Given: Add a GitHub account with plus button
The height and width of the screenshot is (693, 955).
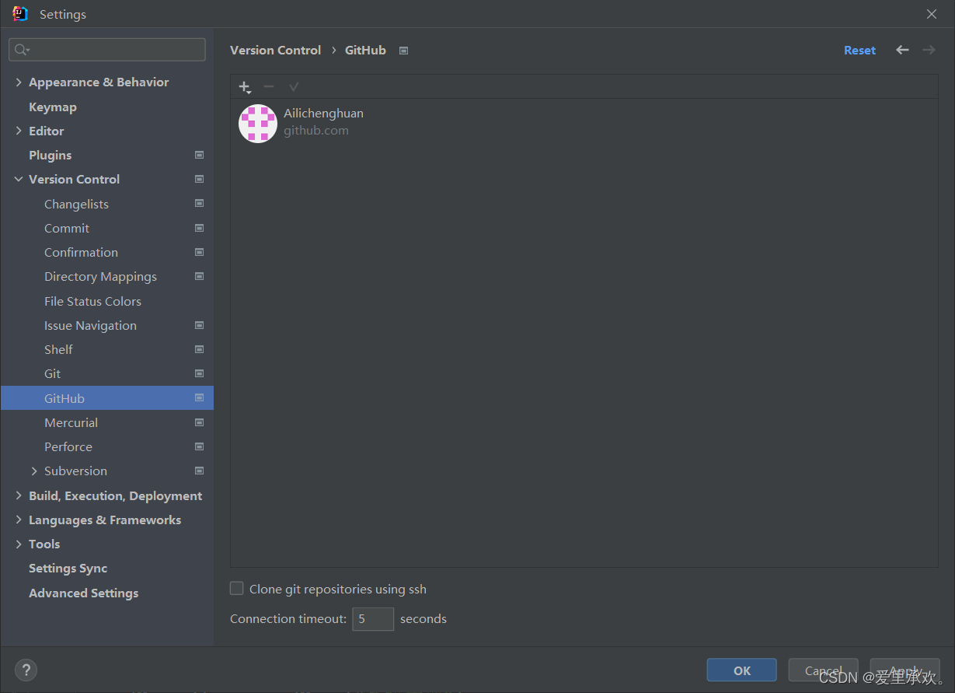Looking at the screenshot, I should coord(245,87).
